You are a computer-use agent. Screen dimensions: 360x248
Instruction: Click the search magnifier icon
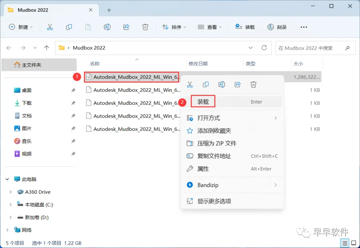point(347,48)
